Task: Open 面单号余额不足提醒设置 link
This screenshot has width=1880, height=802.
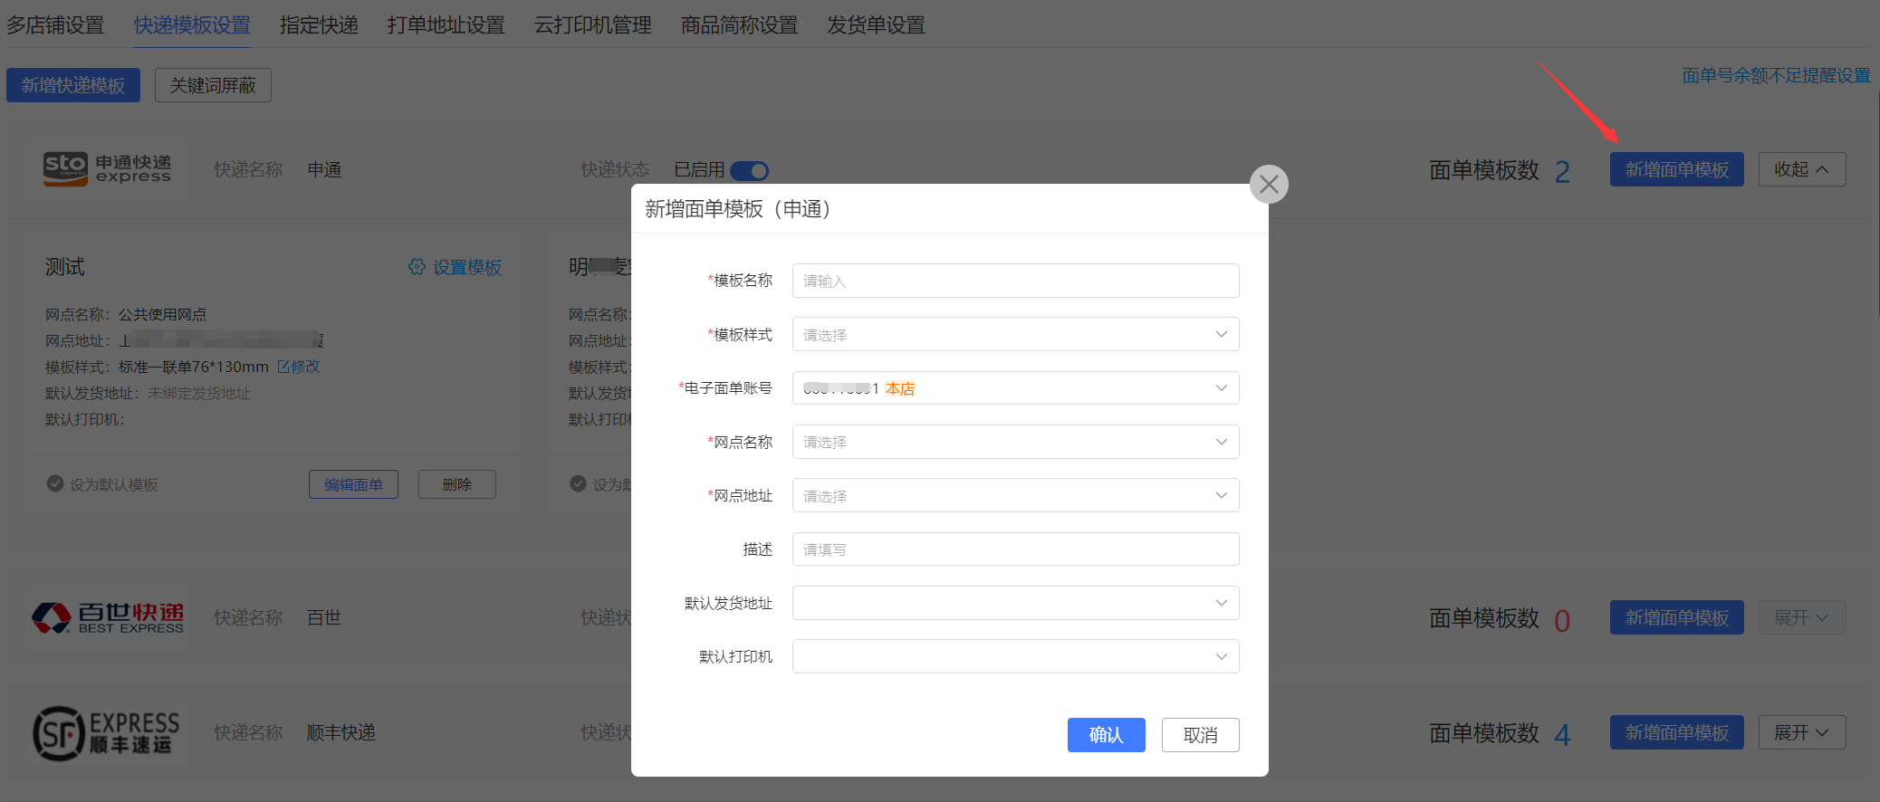Action: tap(1776, 75)
